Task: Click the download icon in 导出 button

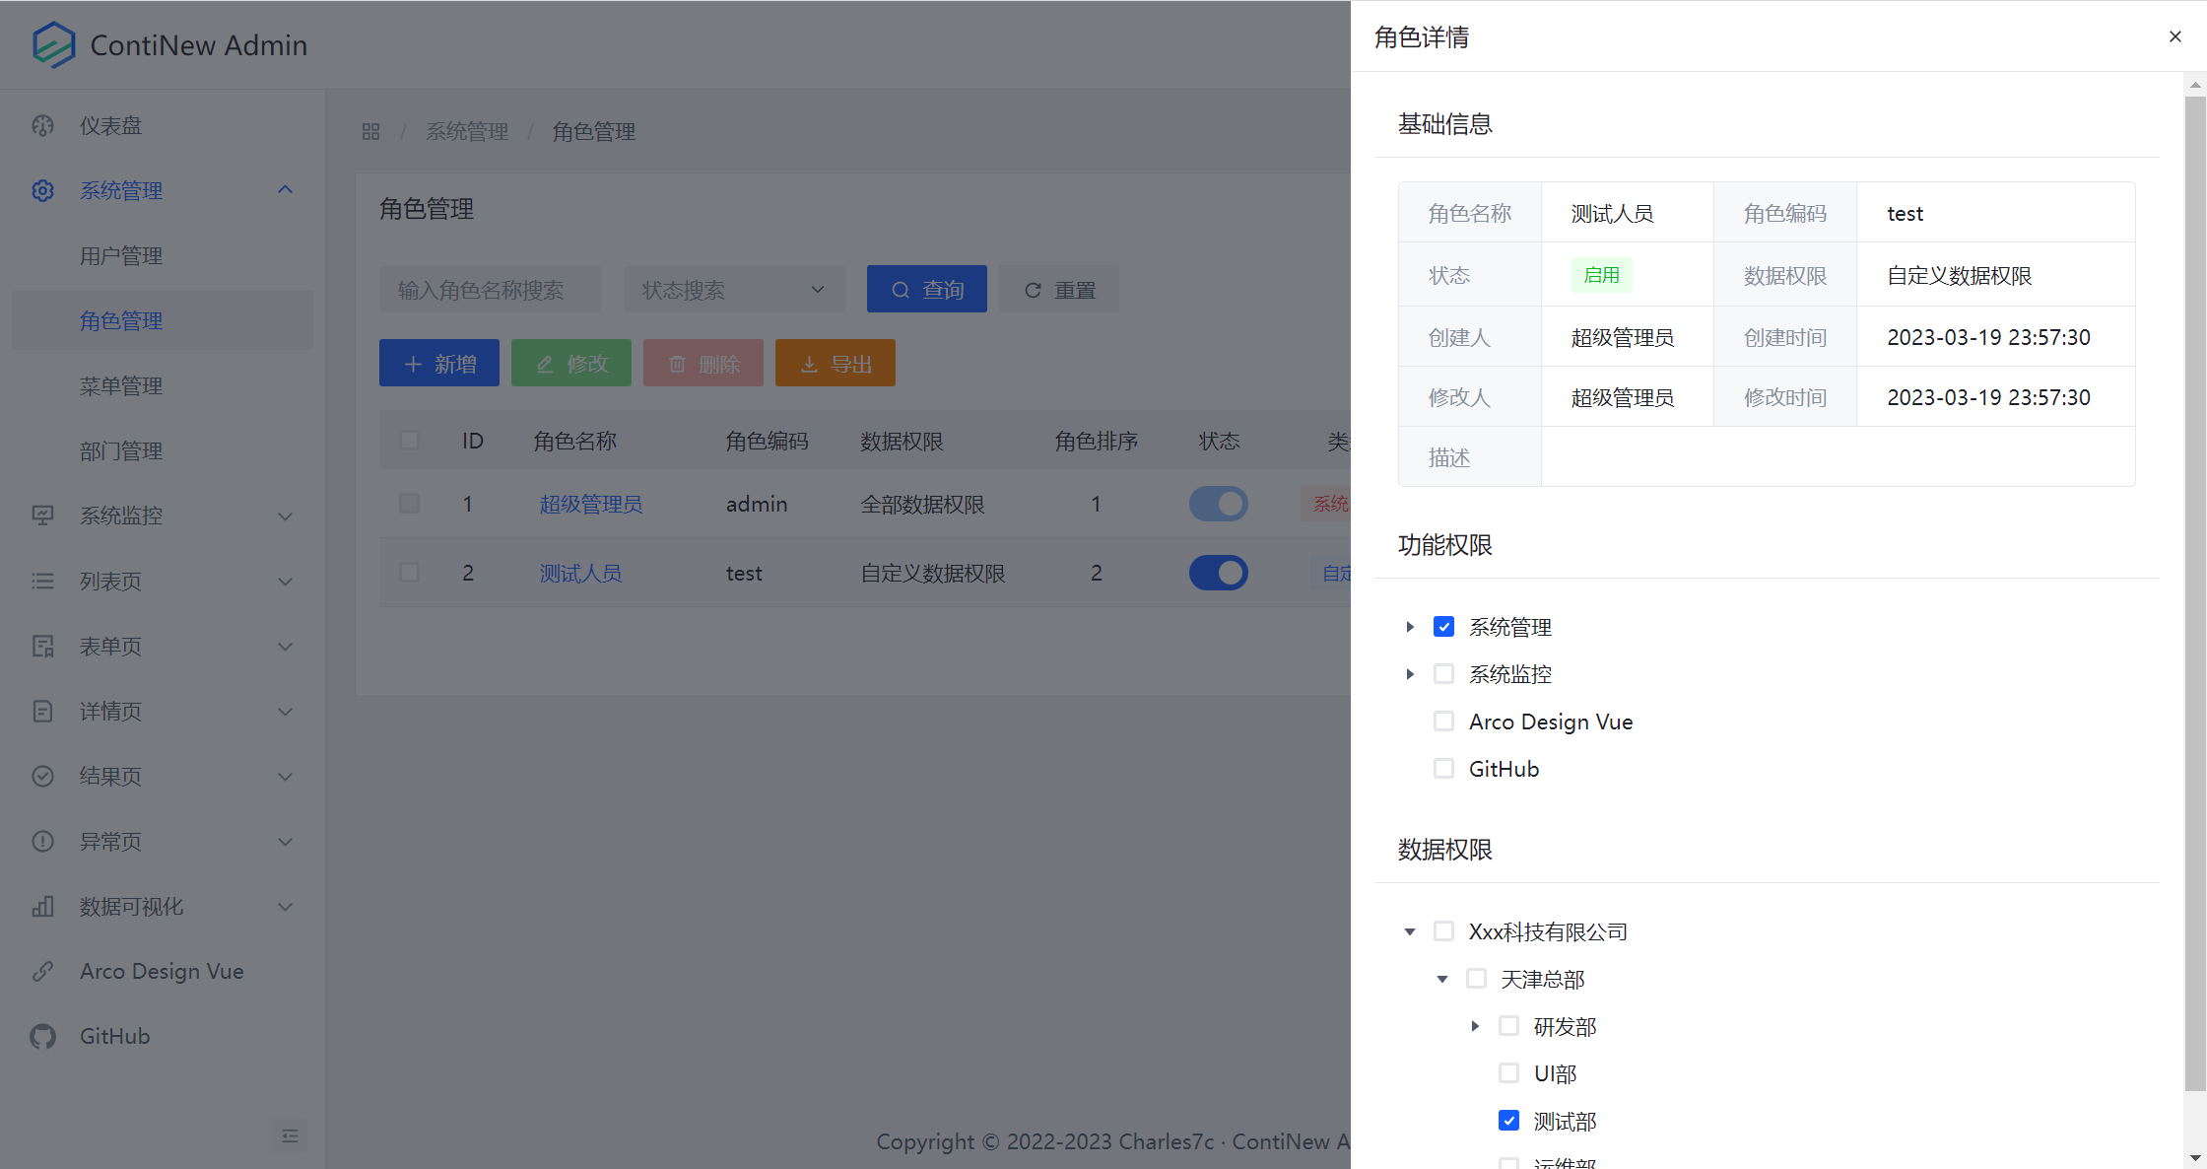Action: point(809,364)
